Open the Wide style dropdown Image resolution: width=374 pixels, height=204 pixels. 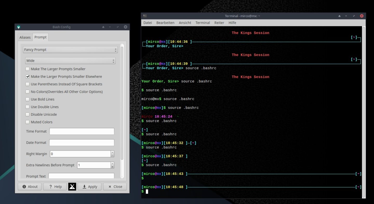[x=70, y=61]
